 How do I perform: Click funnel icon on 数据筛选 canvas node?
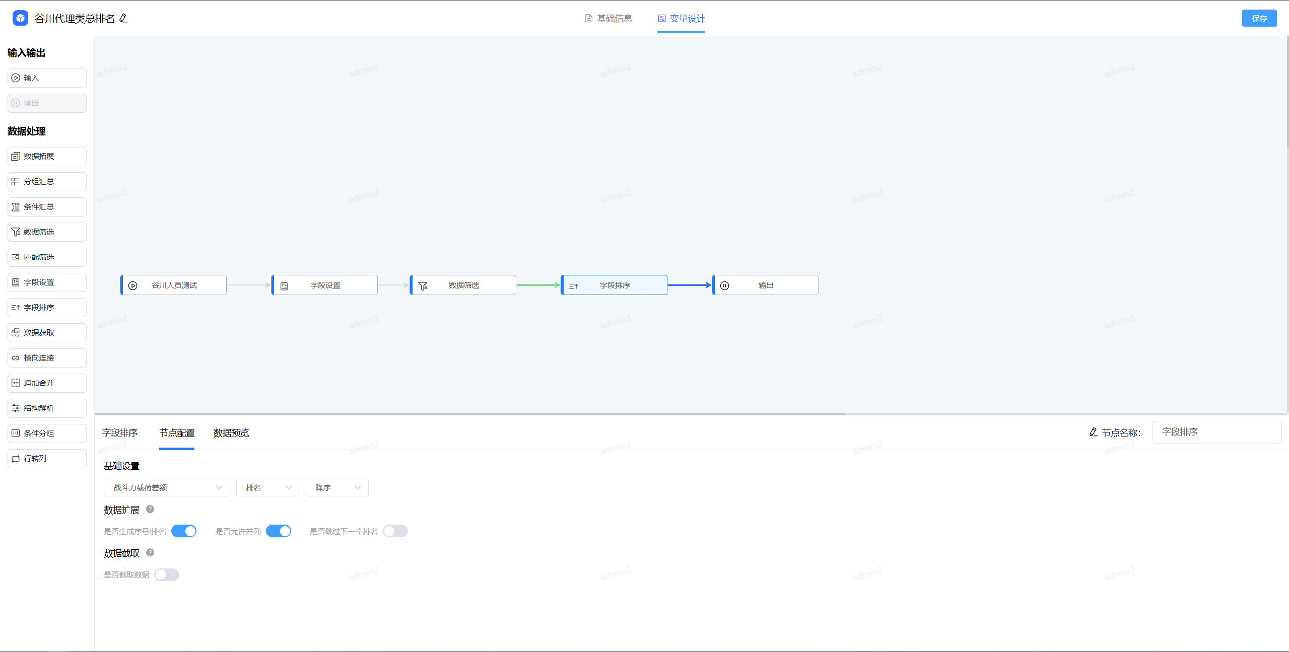click(423, 285)
